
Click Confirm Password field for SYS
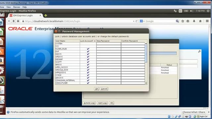(133, 46)
